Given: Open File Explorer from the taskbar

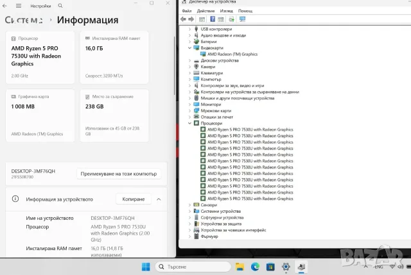Looking at the screenshot, I should tap(240, 267).
